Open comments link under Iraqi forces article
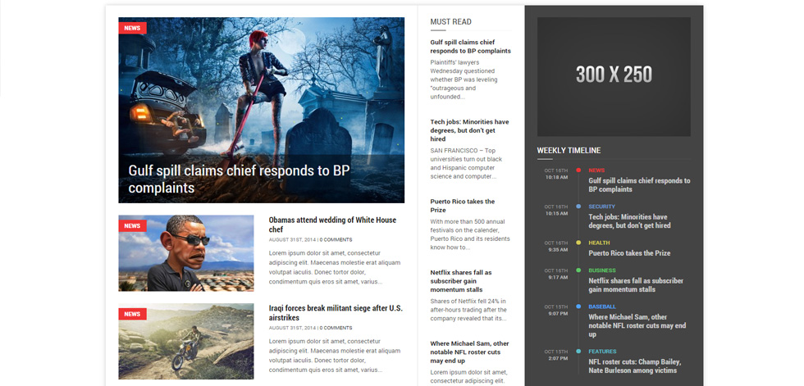The image size is (804, 386). (336, 328)
